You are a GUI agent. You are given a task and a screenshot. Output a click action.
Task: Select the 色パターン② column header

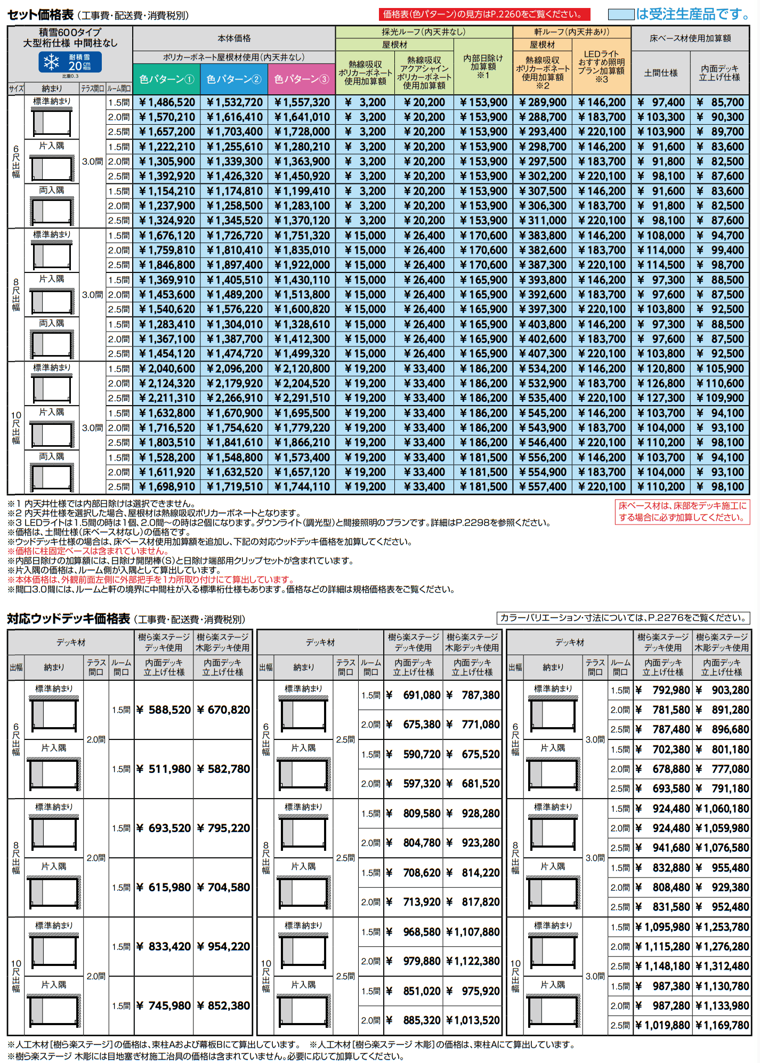[x=234, y=79]
